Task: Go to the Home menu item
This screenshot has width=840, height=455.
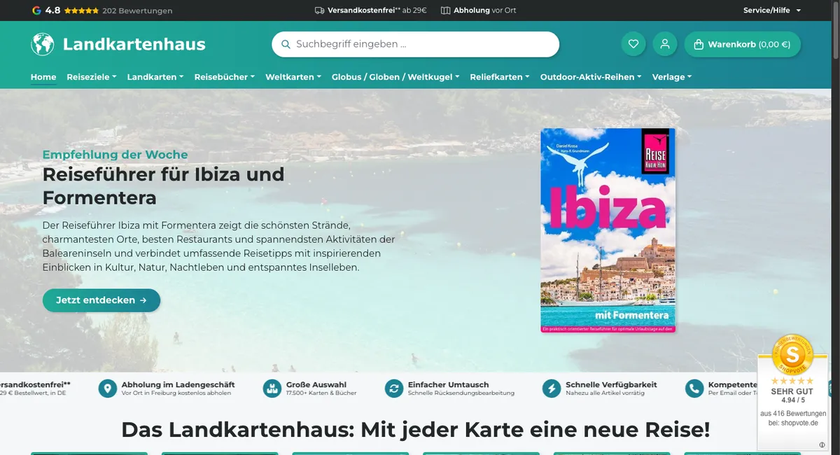Action: coord(43,77)
